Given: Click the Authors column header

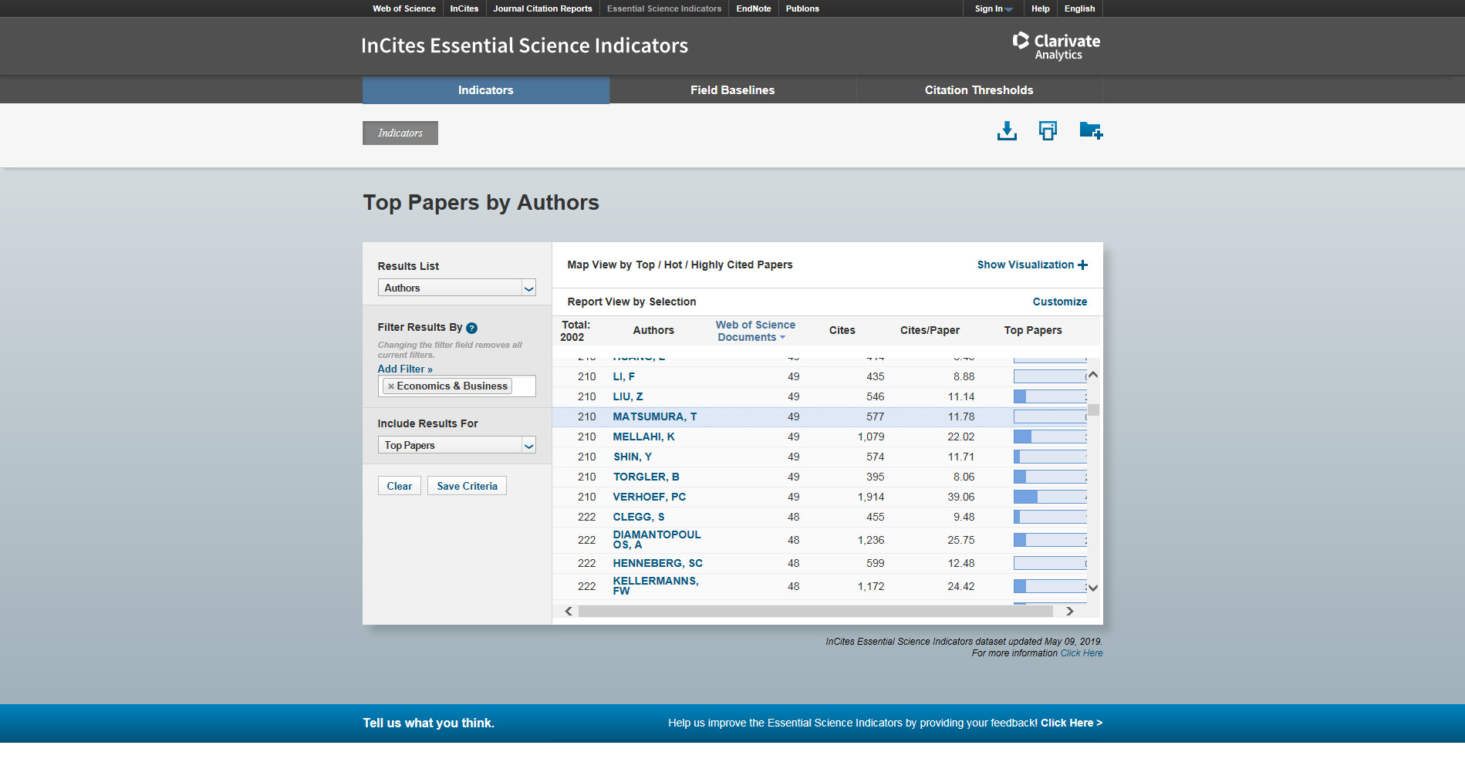Looking at the screenshot, I should [x=653, y=330].
